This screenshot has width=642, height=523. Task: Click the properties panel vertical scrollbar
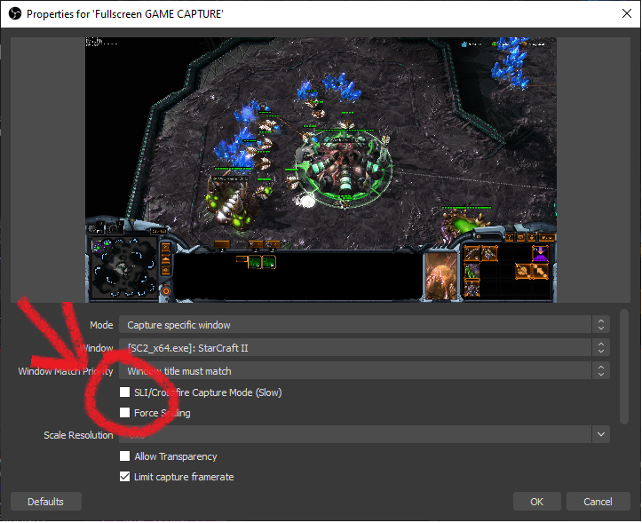[x=623, y=367]
